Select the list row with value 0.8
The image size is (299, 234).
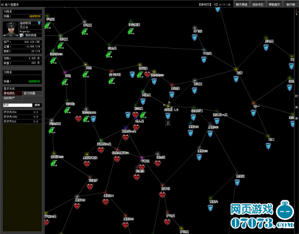tap(22, 121)
